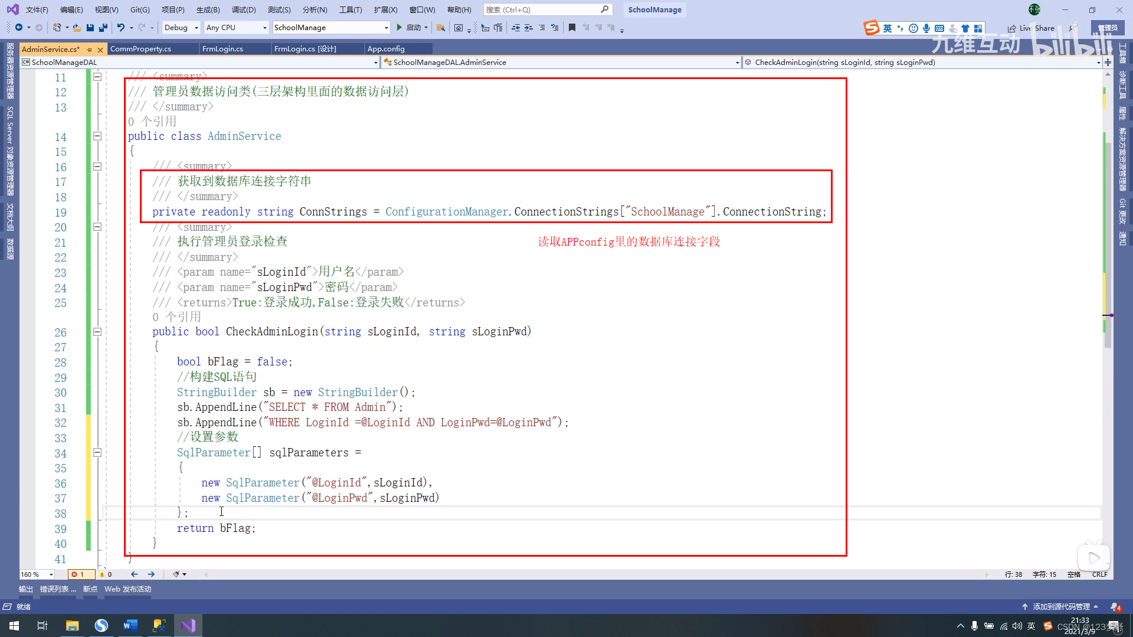The height and width of the screenshot is (637, 1133).
Task: Close the AdminService.cs tab
Action: 100,50
